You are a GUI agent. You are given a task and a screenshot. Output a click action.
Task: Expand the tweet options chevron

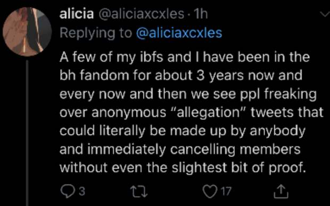[x=325, y=14]
